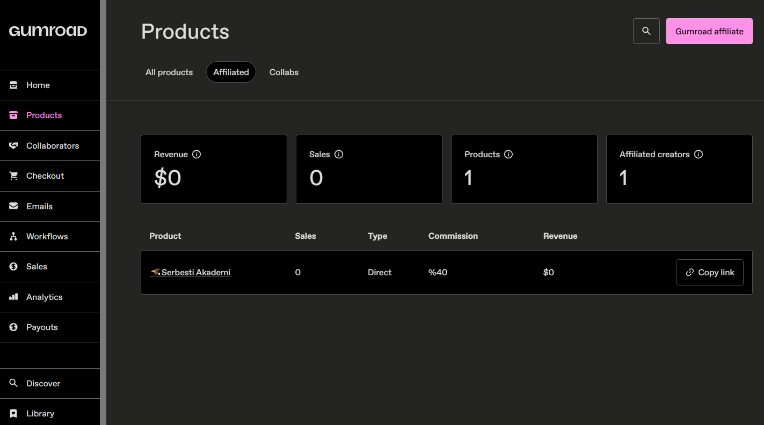Viewport: 764px width, 425px height.
Task: Click the Sales dollar coin icon
Action: (x=13, y=266)
